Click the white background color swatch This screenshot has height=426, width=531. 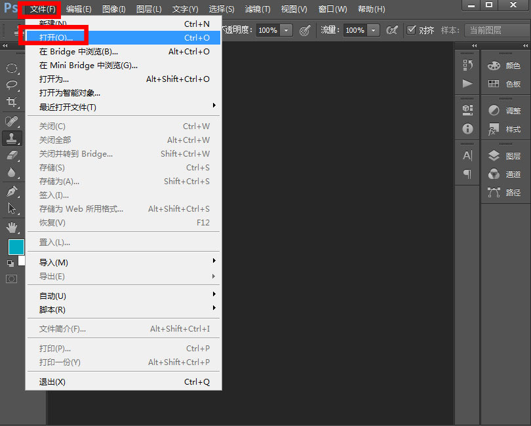[x=22, y=261]
